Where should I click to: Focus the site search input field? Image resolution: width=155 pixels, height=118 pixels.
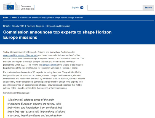[115, 8]
